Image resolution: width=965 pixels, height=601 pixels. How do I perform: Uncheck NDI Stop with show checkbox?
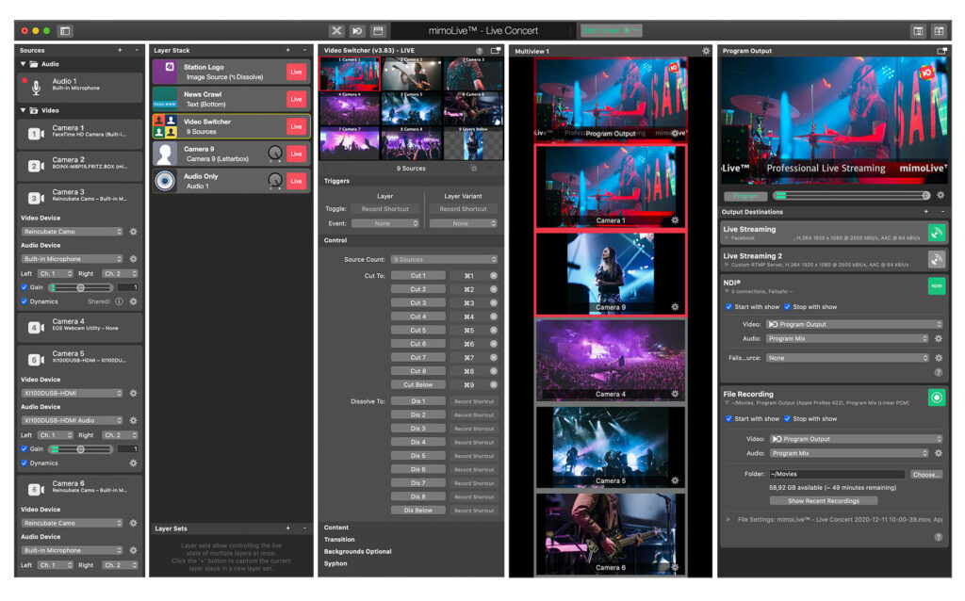(787, 307)
